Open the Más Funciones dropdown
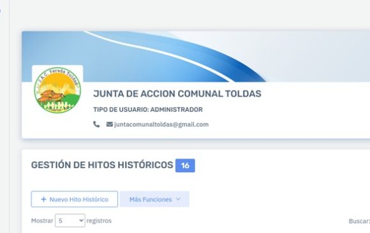The height and width of the screenshot is (233, 370). (154, 199)
